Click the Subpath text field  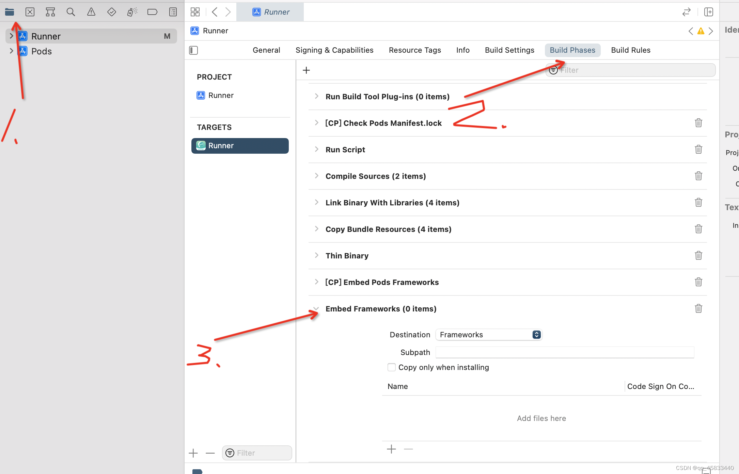click(x=565, y=352)
